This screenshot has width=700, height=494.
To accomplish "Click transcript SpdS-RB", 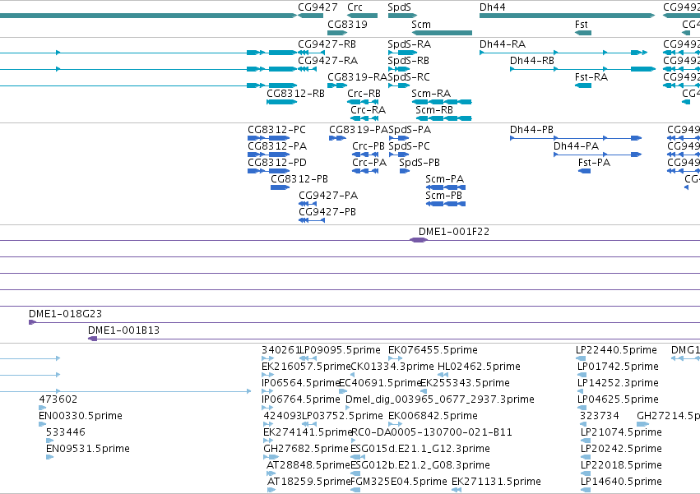I will [x=399, y=69].
